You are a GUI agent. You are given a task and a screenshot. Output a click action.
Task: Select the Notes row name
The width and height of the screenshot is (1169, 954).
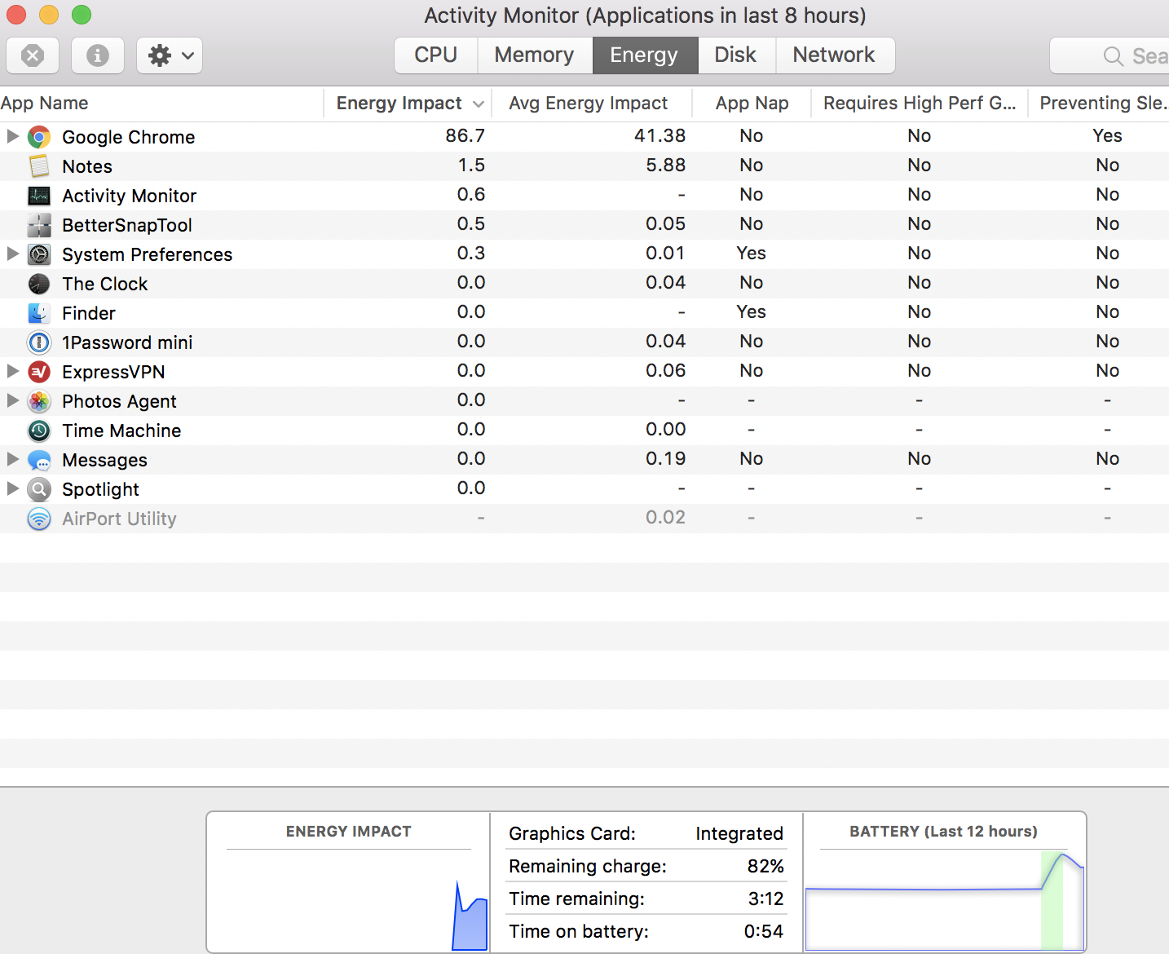(x=87, y=166)
